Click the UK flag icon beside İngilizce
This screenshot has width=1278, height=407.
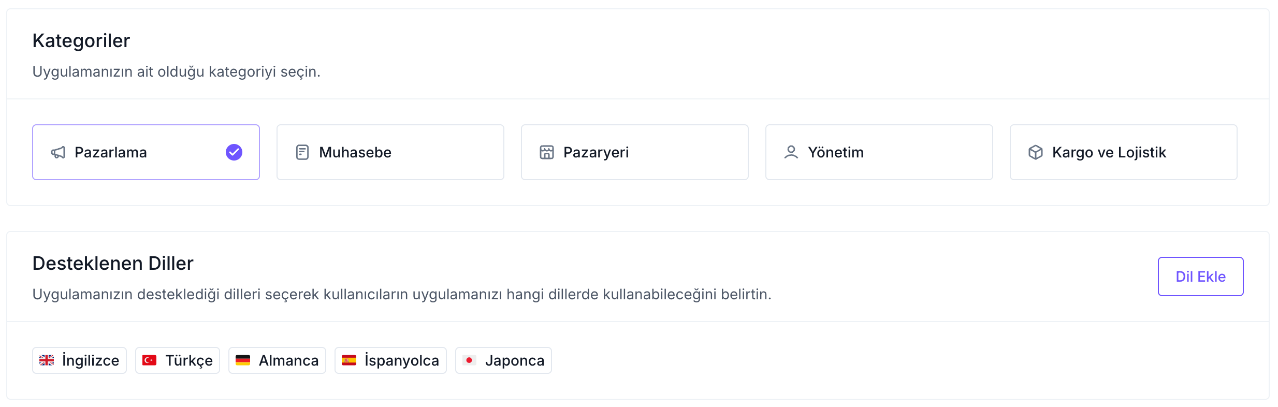coord(48,360)
